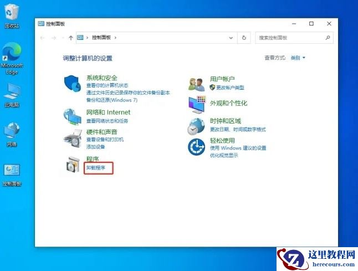Viewport: 358px width, 271px height.
Task: Click the Control Panel icon in address bar
Action: [80, 38]
